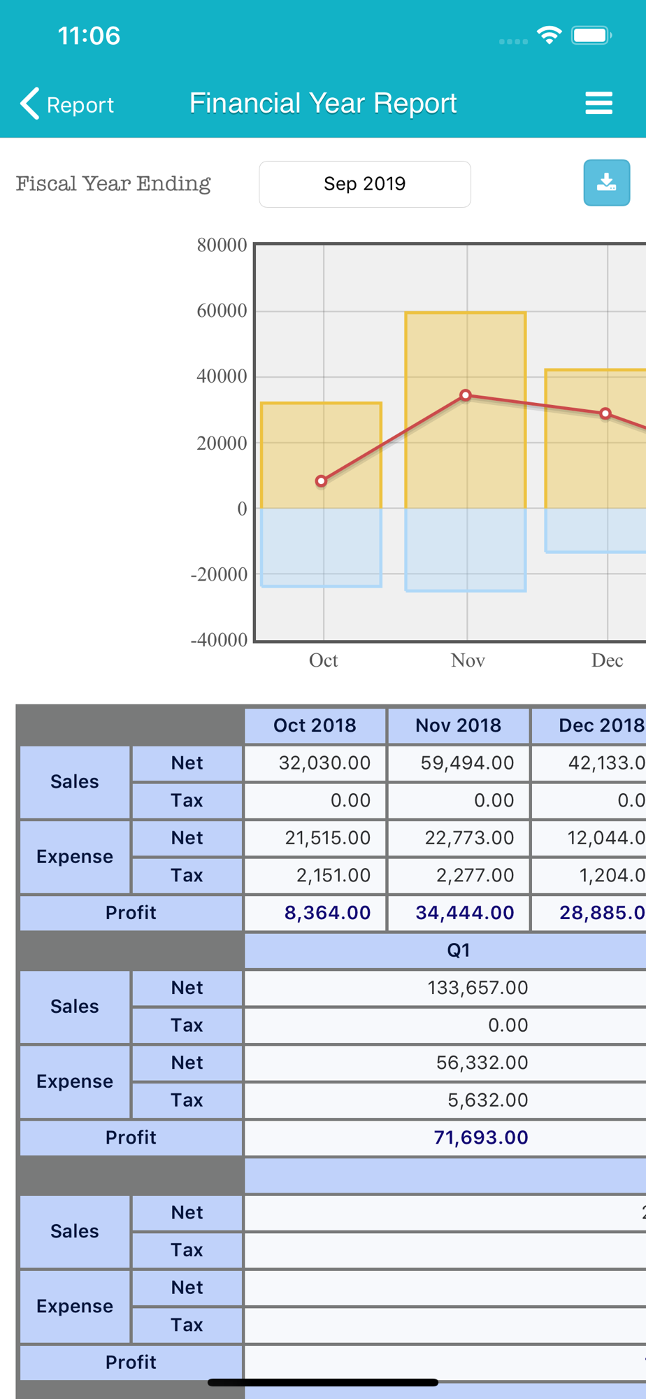Tap the blue download report icon
Viewport: 646px width, 1399px height.
coord(607,183)
